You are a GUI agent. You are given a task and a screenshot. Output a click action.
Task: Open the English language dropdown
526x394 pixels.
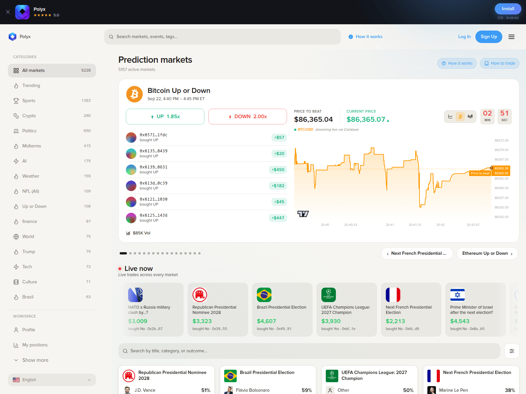[x=52, y=380]
